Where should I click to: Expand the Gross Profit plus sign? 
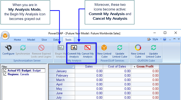(134, 66)
